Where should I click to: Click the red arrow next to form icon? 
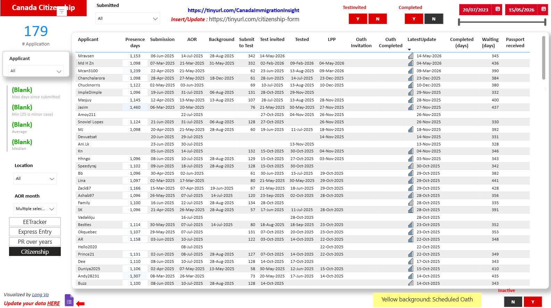[x=80, y=304]
